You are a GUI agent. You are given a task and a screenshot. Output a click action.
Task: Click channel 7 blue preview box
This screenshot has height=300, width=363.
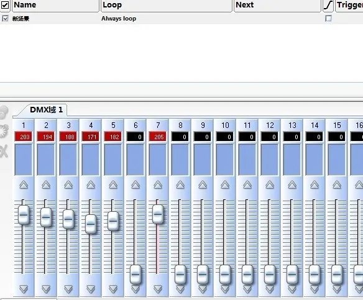[x=158, y=160]
